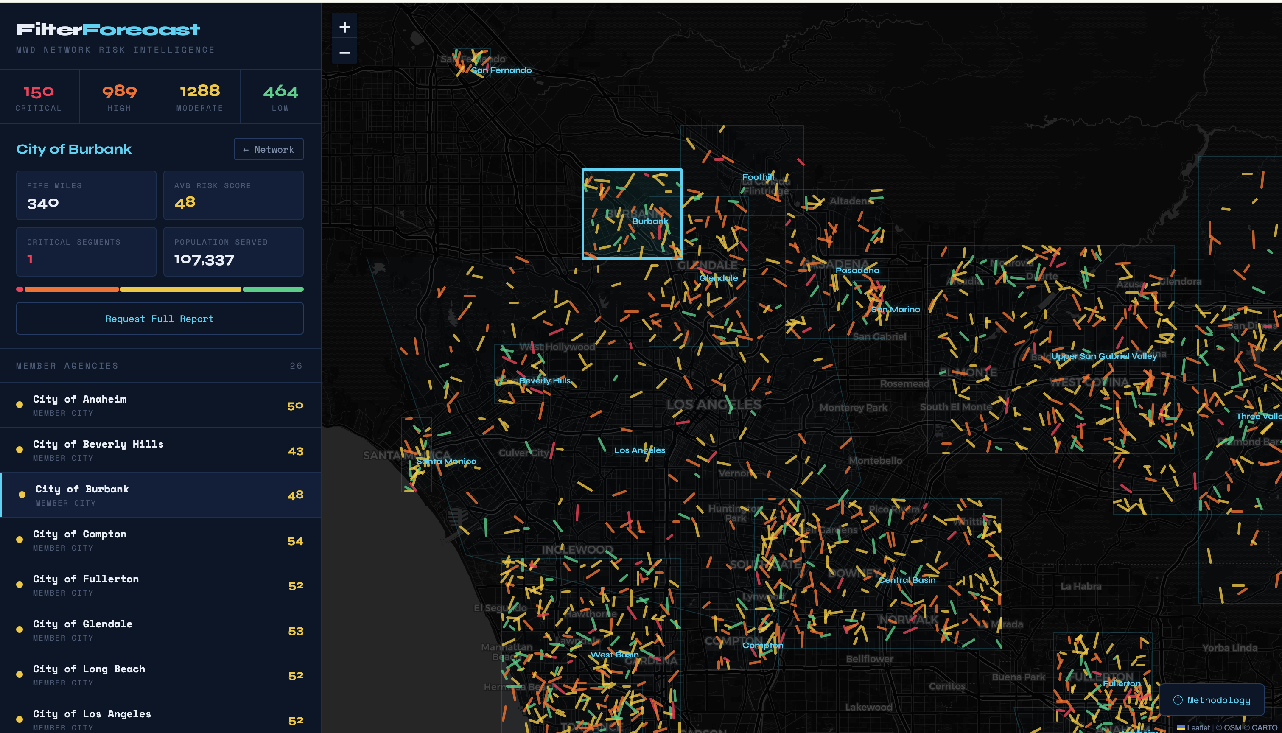Select City of Glendale agency row
Viewport: 1282px width, 733px height.
160,630
